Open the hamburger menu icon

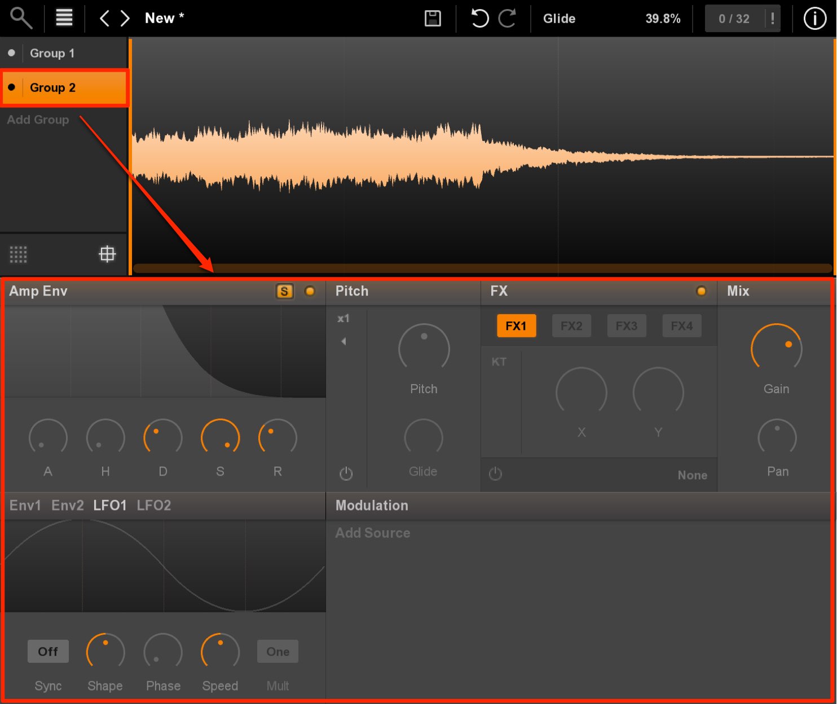coord(64,17)
